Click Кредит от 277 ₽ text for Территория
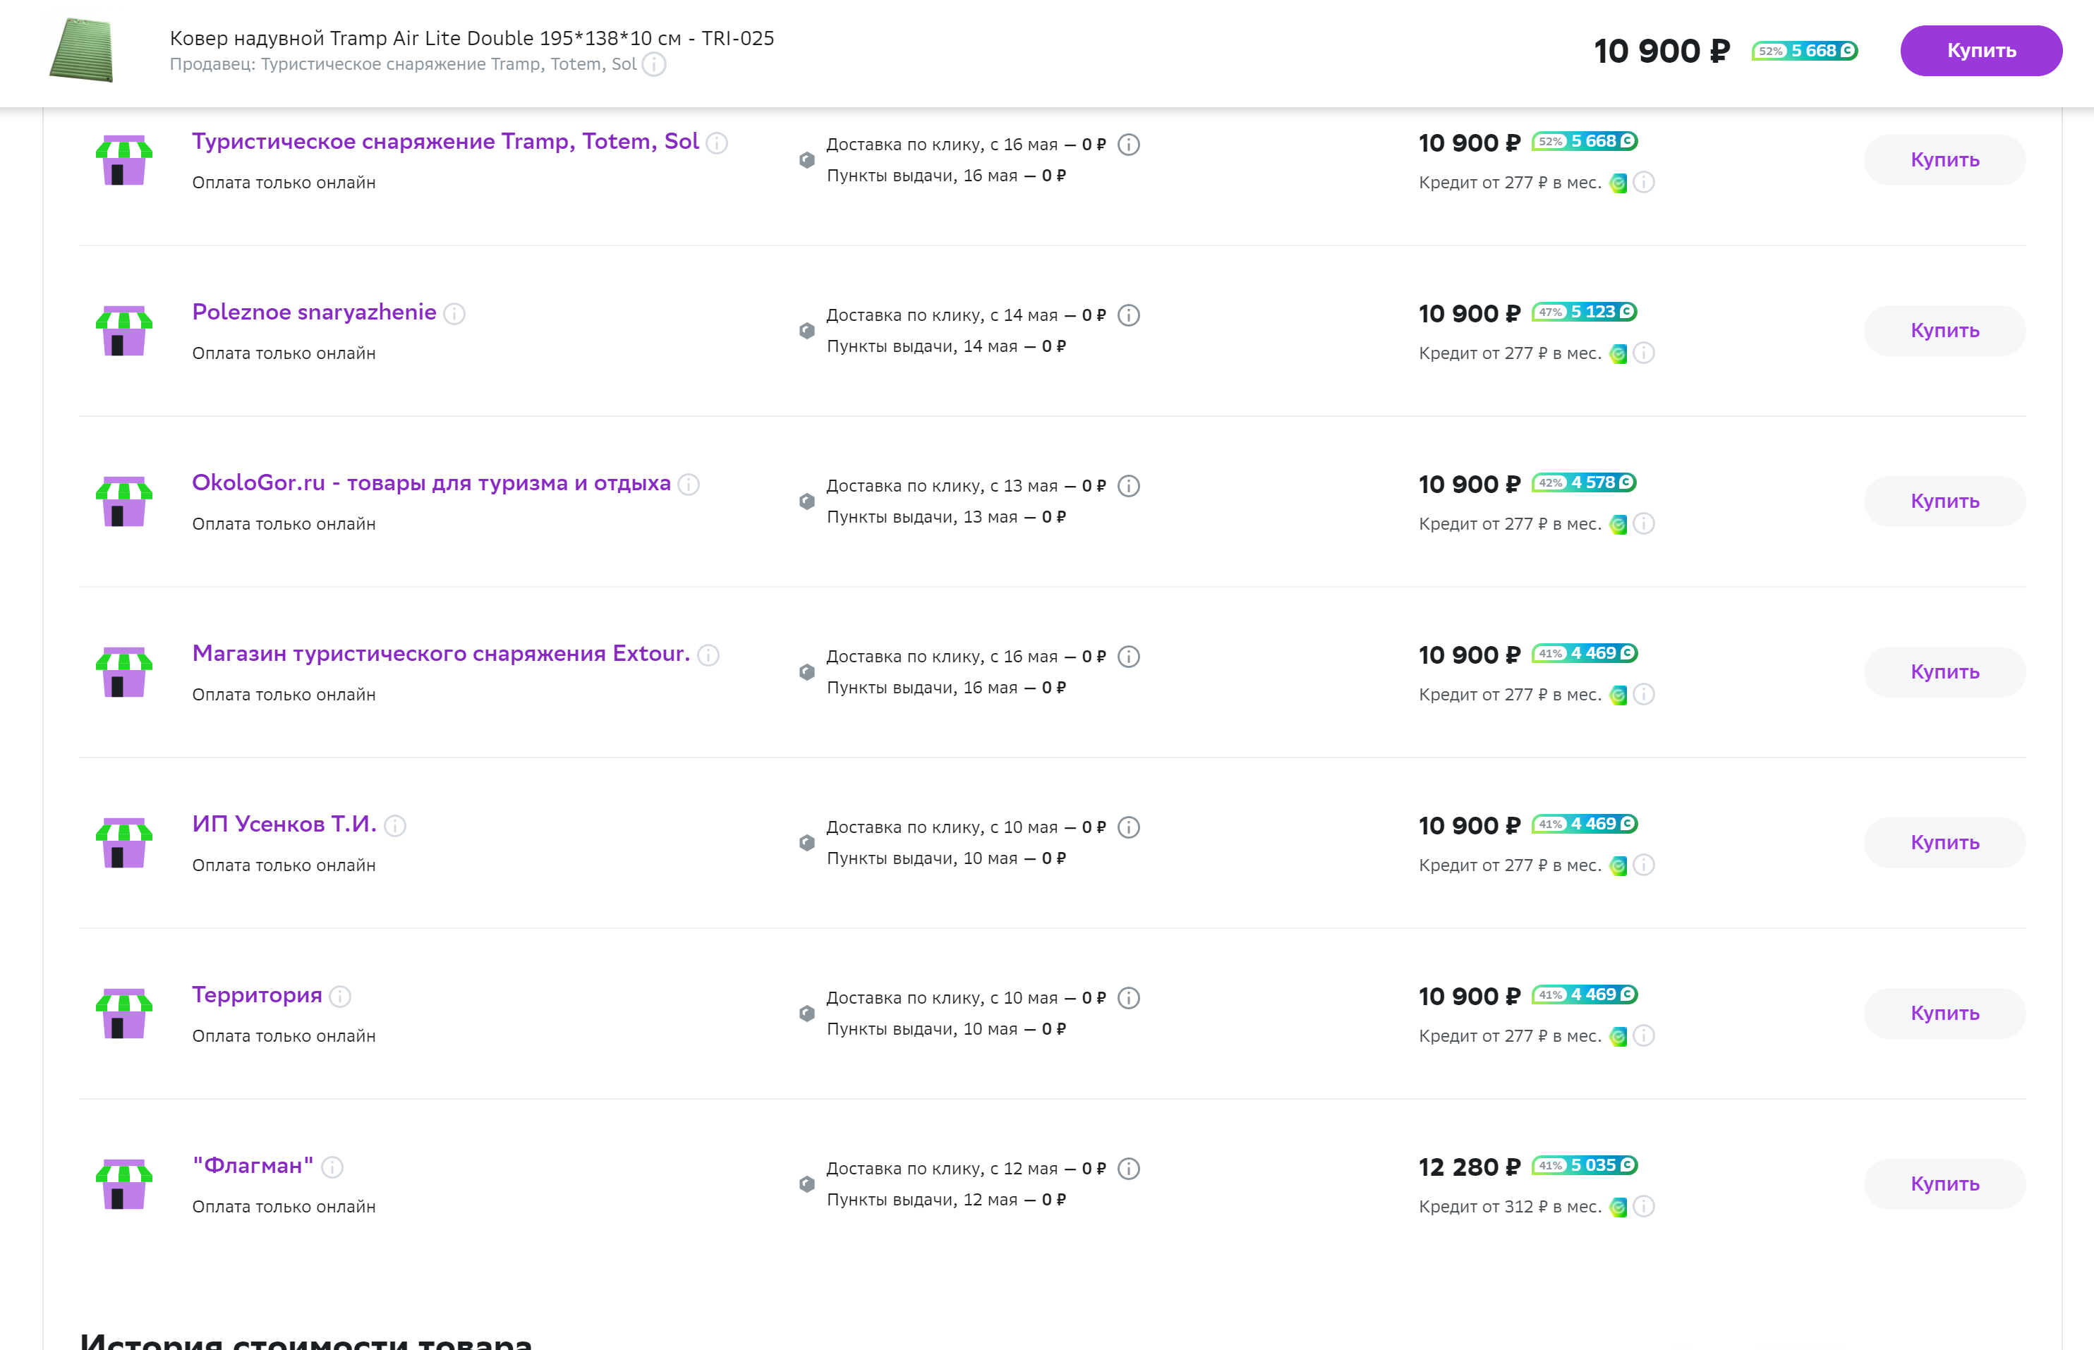Screen dimensions: 2094x1350 coord(1509,1036)
